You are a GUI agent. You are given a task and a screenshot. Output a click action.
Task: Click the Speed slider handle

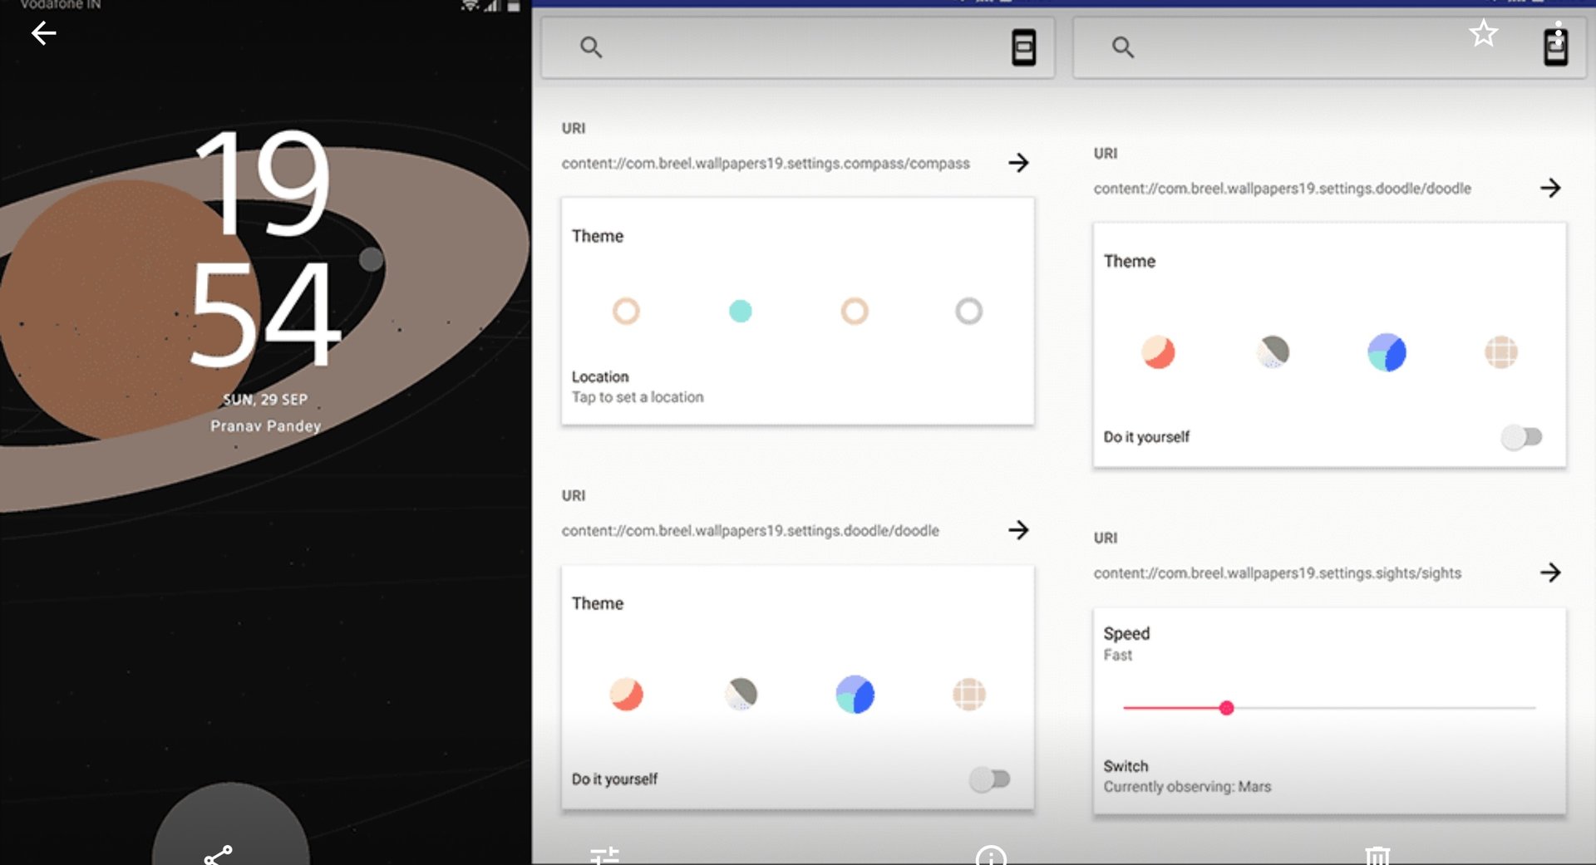point(1226,708)
